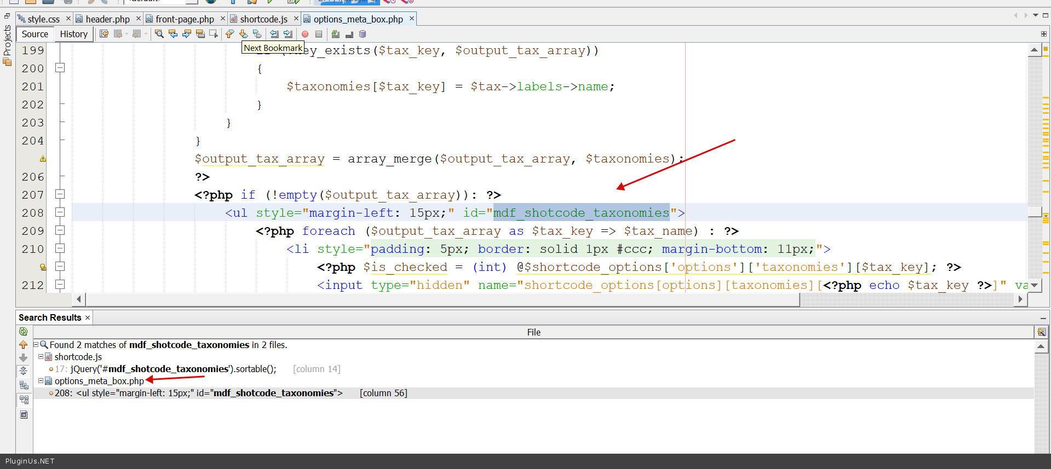Toggle Highlight Search in editor toolbar
The width and height of the screenshot is (1051, 469).
(200, 34)
